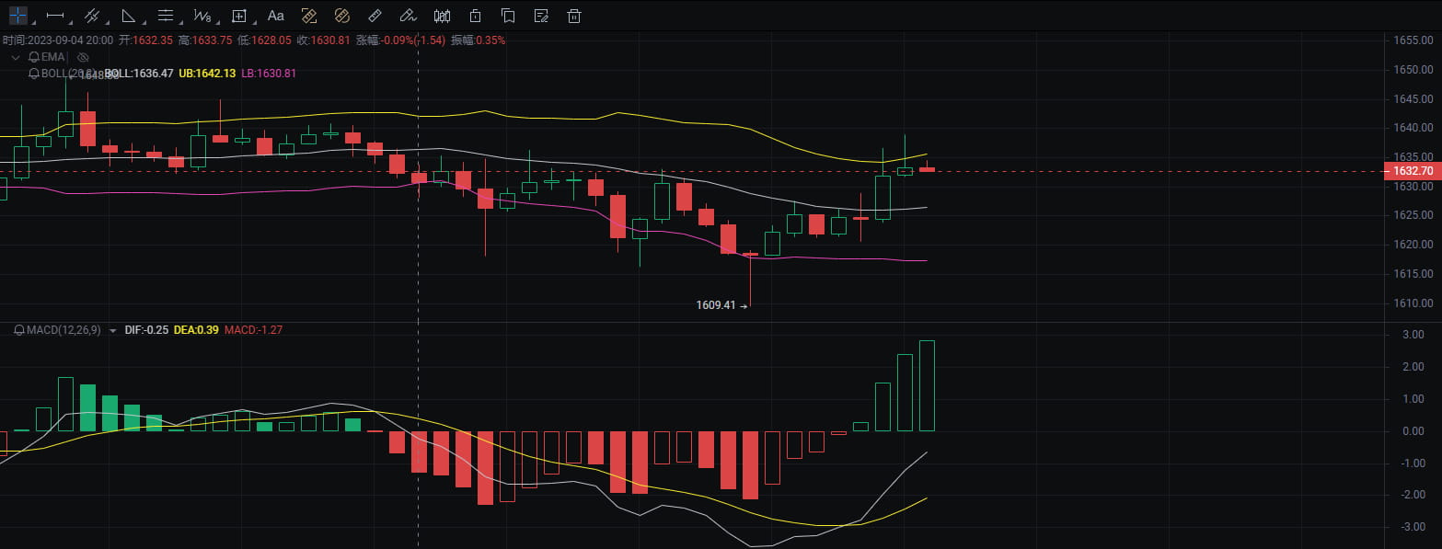Click the DIF:-0.25 value
This screenshot has width=1442, height=549.
[146, 329]
